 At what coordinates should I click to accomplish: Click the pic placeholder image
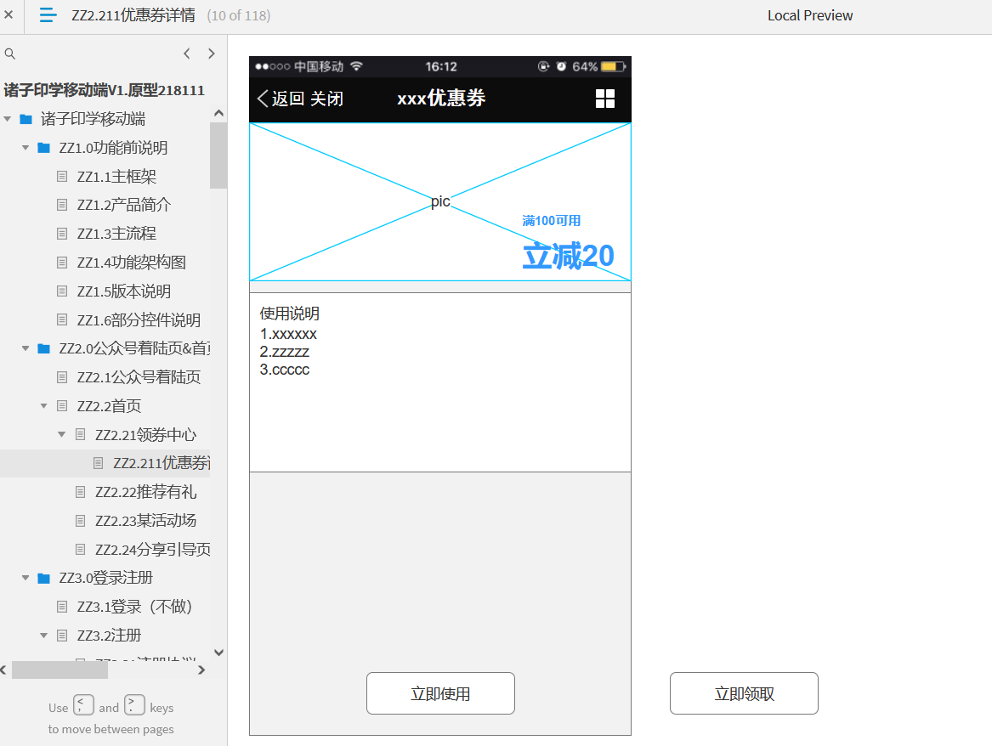click(440, 201)
